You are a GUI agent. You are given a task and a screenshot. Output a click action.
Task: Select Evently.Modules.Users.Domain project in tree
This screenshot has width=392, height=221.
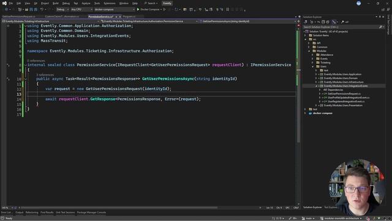pyautogui.click(x=341, y=78)
